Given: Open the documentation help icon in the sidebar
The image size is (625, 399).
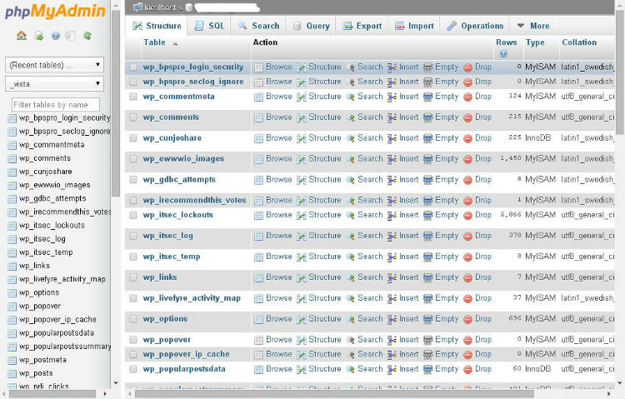Looking at the screenshot, I should tap(55, 36).
